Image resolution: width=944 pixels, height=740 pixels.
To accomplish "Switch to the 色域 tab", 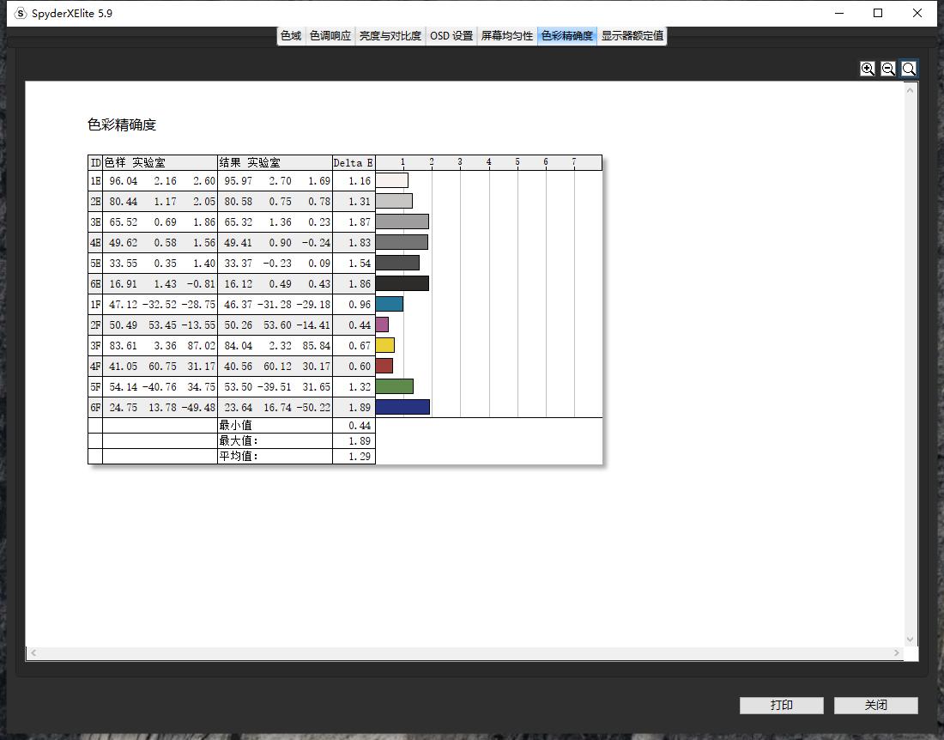I will click(291, 36).
